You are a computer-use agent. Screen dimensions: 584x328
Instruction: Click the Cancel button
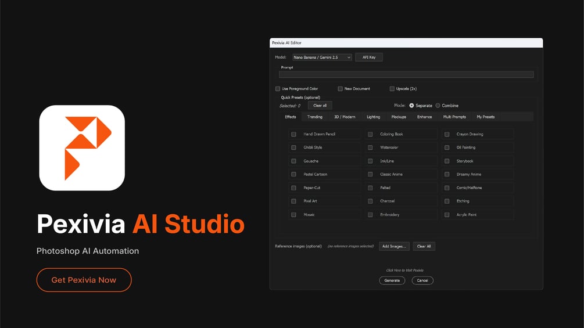pyautogui.click(x=422, y=280)
